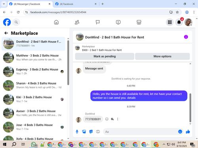Viewport: 198px width, 148px height.
Task: Click the browser forward button
Action: coord(11,12)
